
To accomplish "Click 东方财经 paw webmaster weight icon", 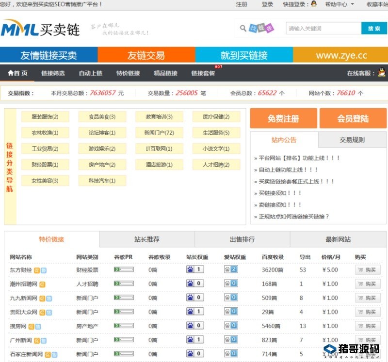I will click(191, 269).
